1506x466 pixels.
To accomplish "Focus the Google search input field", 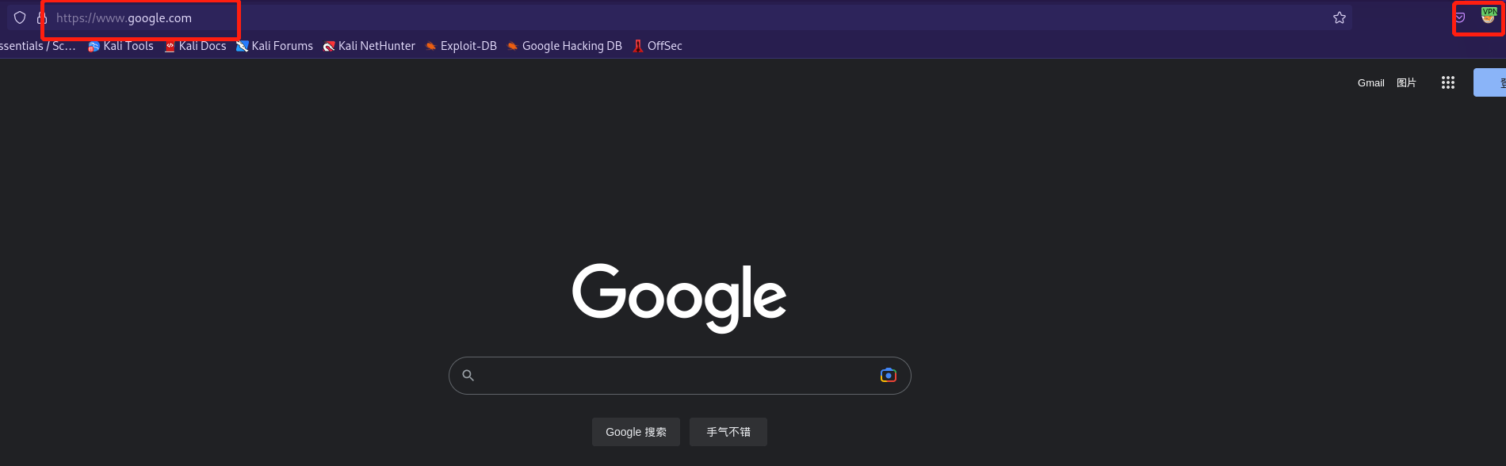I will coord(674,376).
